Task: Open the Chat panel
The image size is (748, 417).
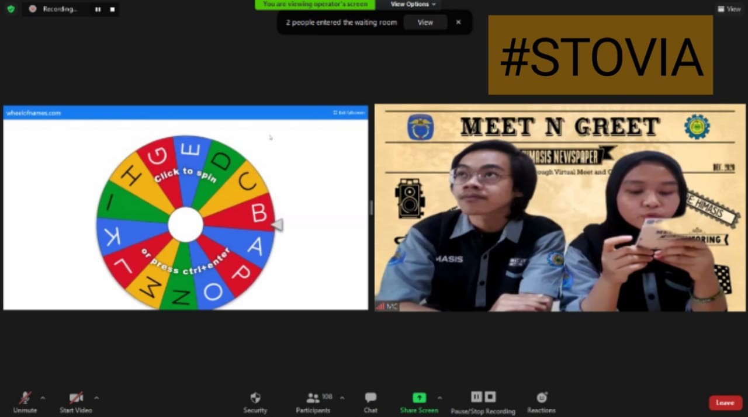Action: (x=370, y=402)
